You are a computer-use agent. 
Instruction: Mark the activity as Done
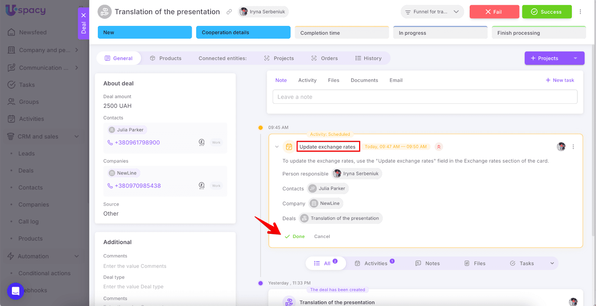(x=295, y=236)
